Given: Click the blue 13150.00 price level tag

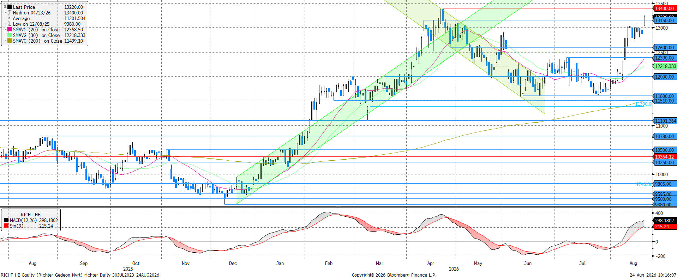Looking at the screenshot, I should coord(664,20).
